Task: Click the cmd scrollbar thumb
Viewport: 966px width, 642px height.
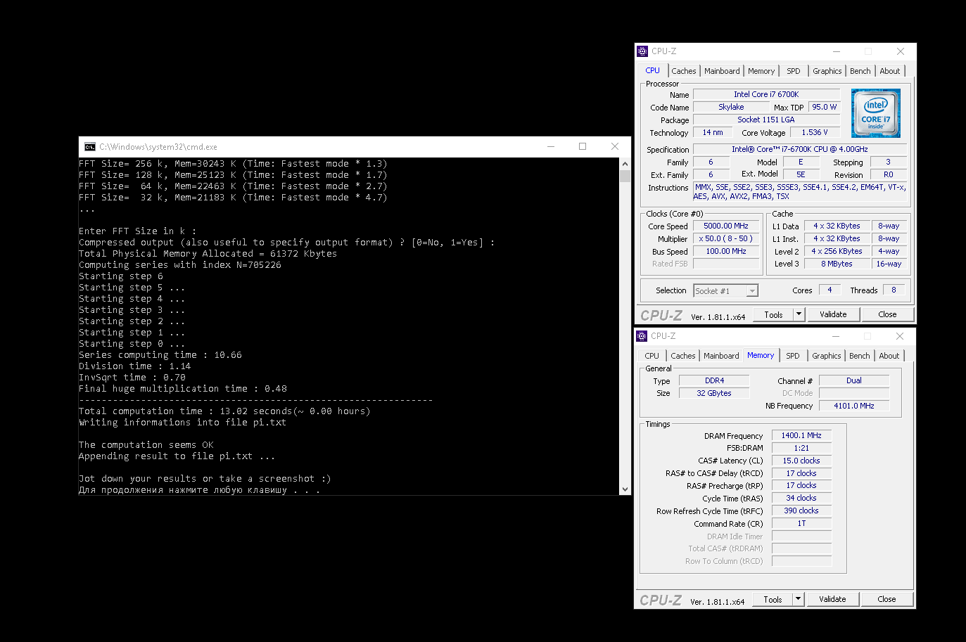Action: pos(625,175)
